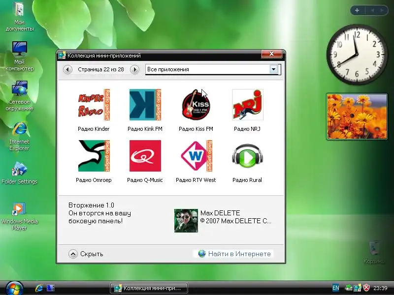
Task: Click © 2007 Max DELETE copyright text
Action: pyautogui.click(x=236, y=221)
